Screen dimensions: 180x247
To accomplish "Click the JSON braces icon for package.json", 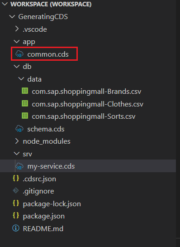I will [16, 216].
